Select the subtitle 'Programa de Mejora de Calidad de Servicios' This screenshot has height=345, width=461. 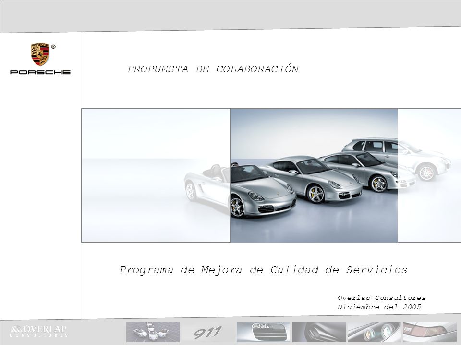point(264,270)
